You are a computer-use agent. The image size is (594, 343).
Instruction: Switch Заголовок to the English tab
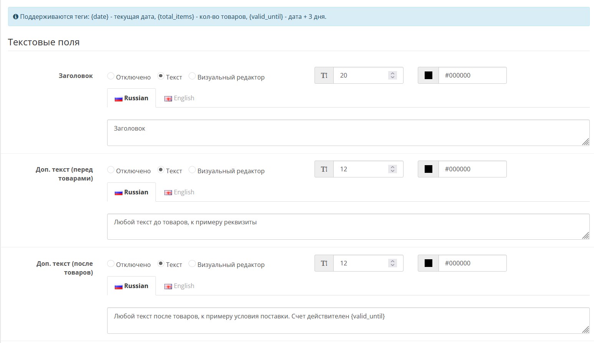(x=179, y=98)
